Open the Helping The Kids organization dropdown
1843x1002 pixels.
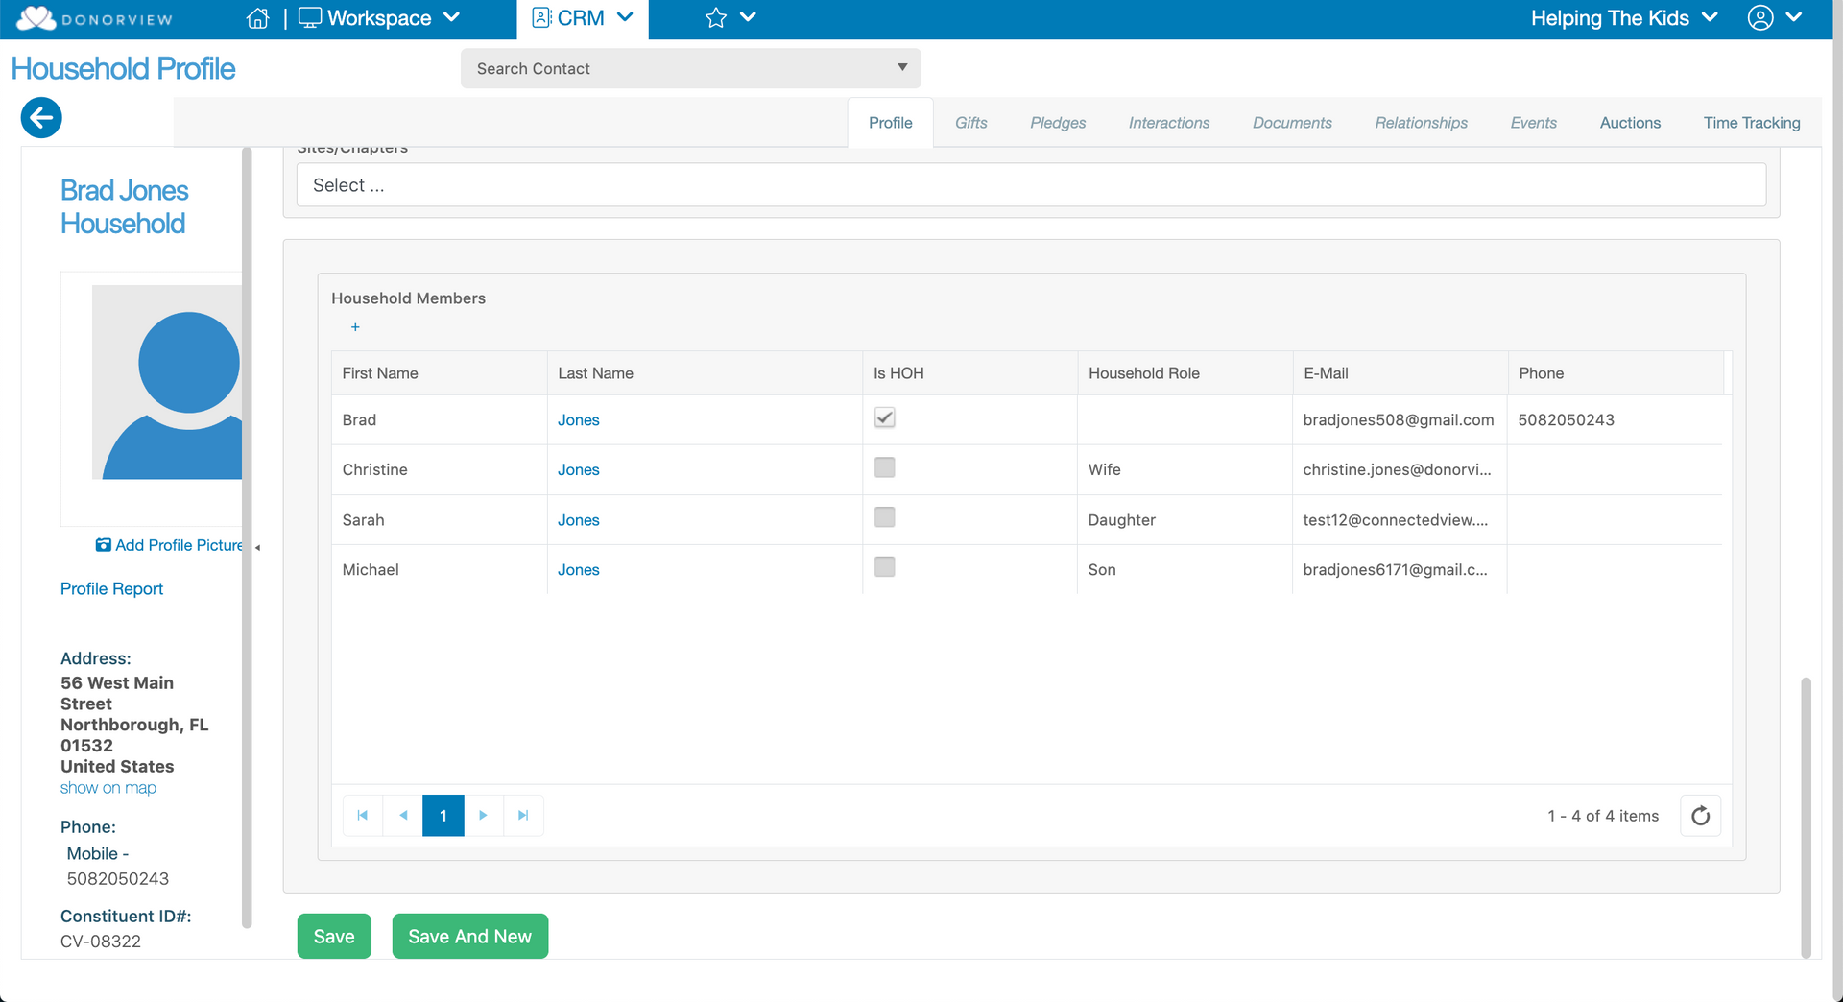click(1623, 18)
